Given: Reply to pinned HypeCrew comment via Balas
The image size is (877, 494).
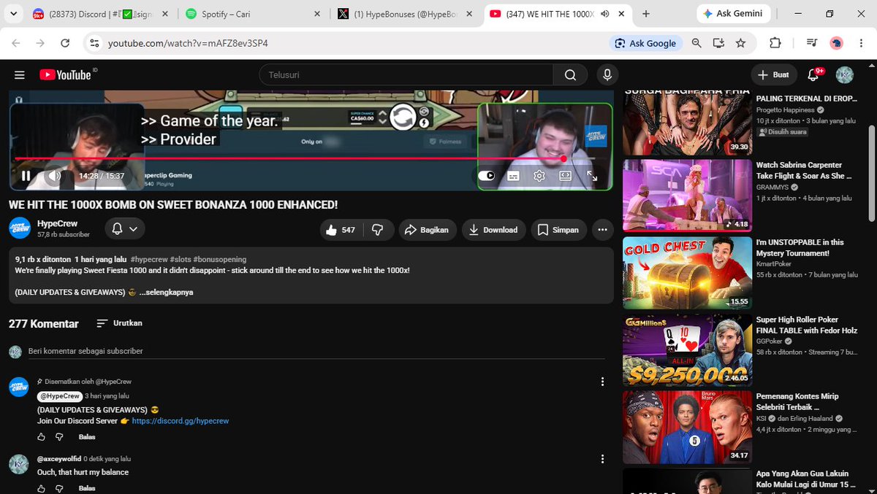Looking at the screenshot, I should (x=87, y=437).
